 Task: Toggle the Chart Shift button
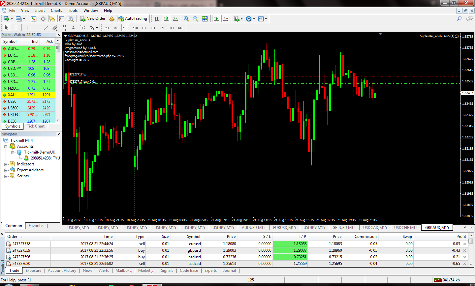tap(226, 19)
